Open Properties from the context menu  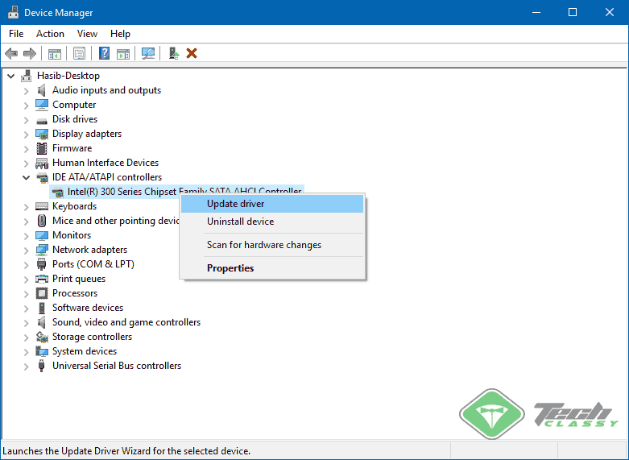[x=272, y=268]
